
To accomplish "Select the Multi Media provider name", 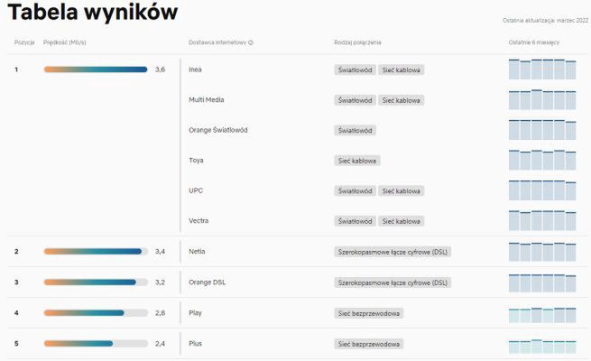I will (207, 100).
